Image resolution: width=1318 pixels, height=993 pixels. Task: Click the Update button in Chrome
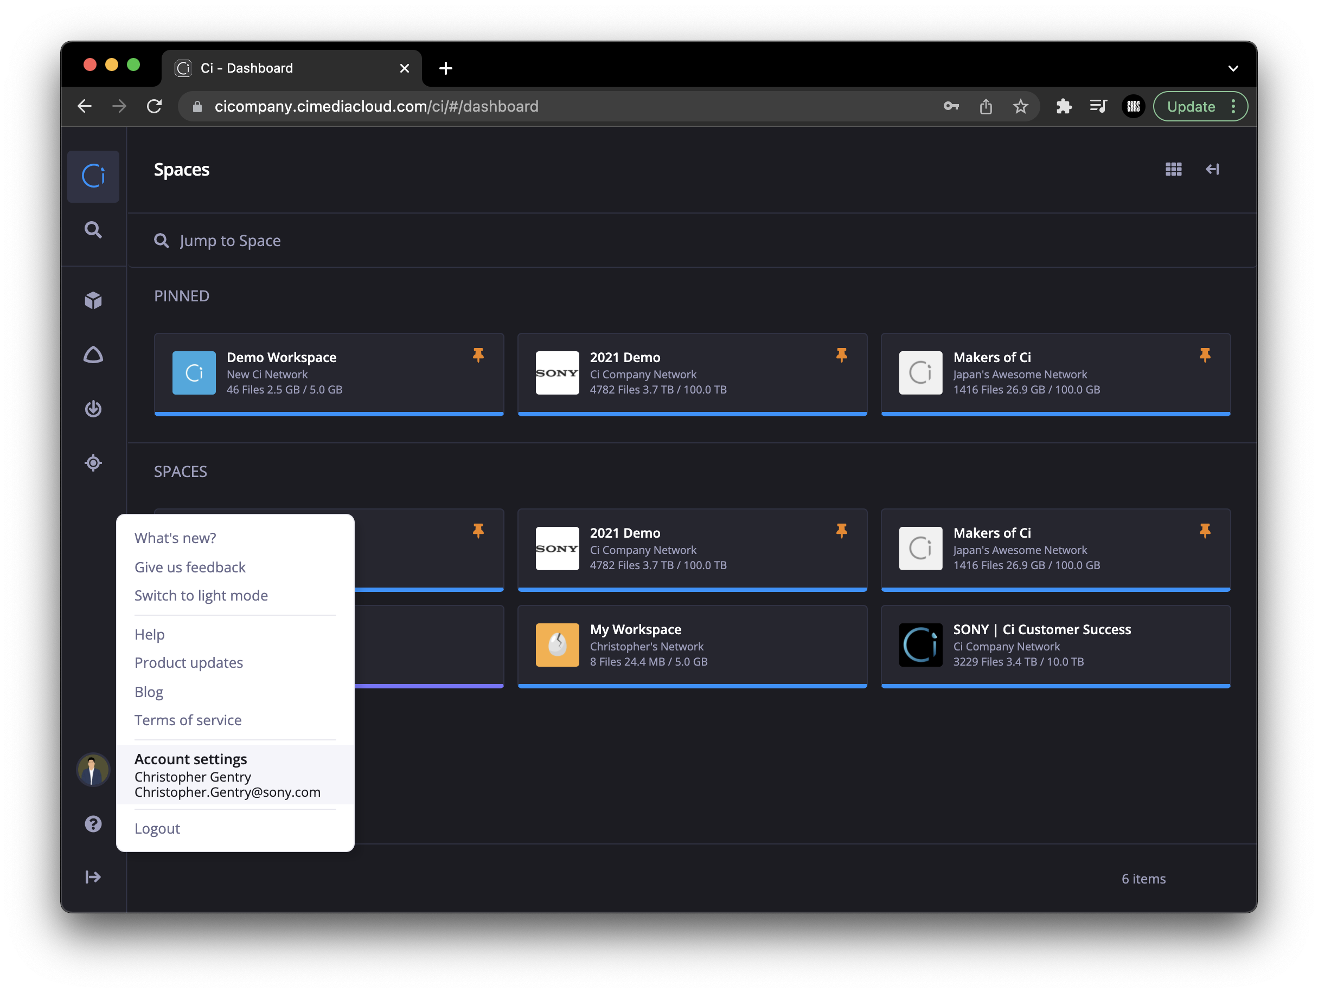point(1191,107)
